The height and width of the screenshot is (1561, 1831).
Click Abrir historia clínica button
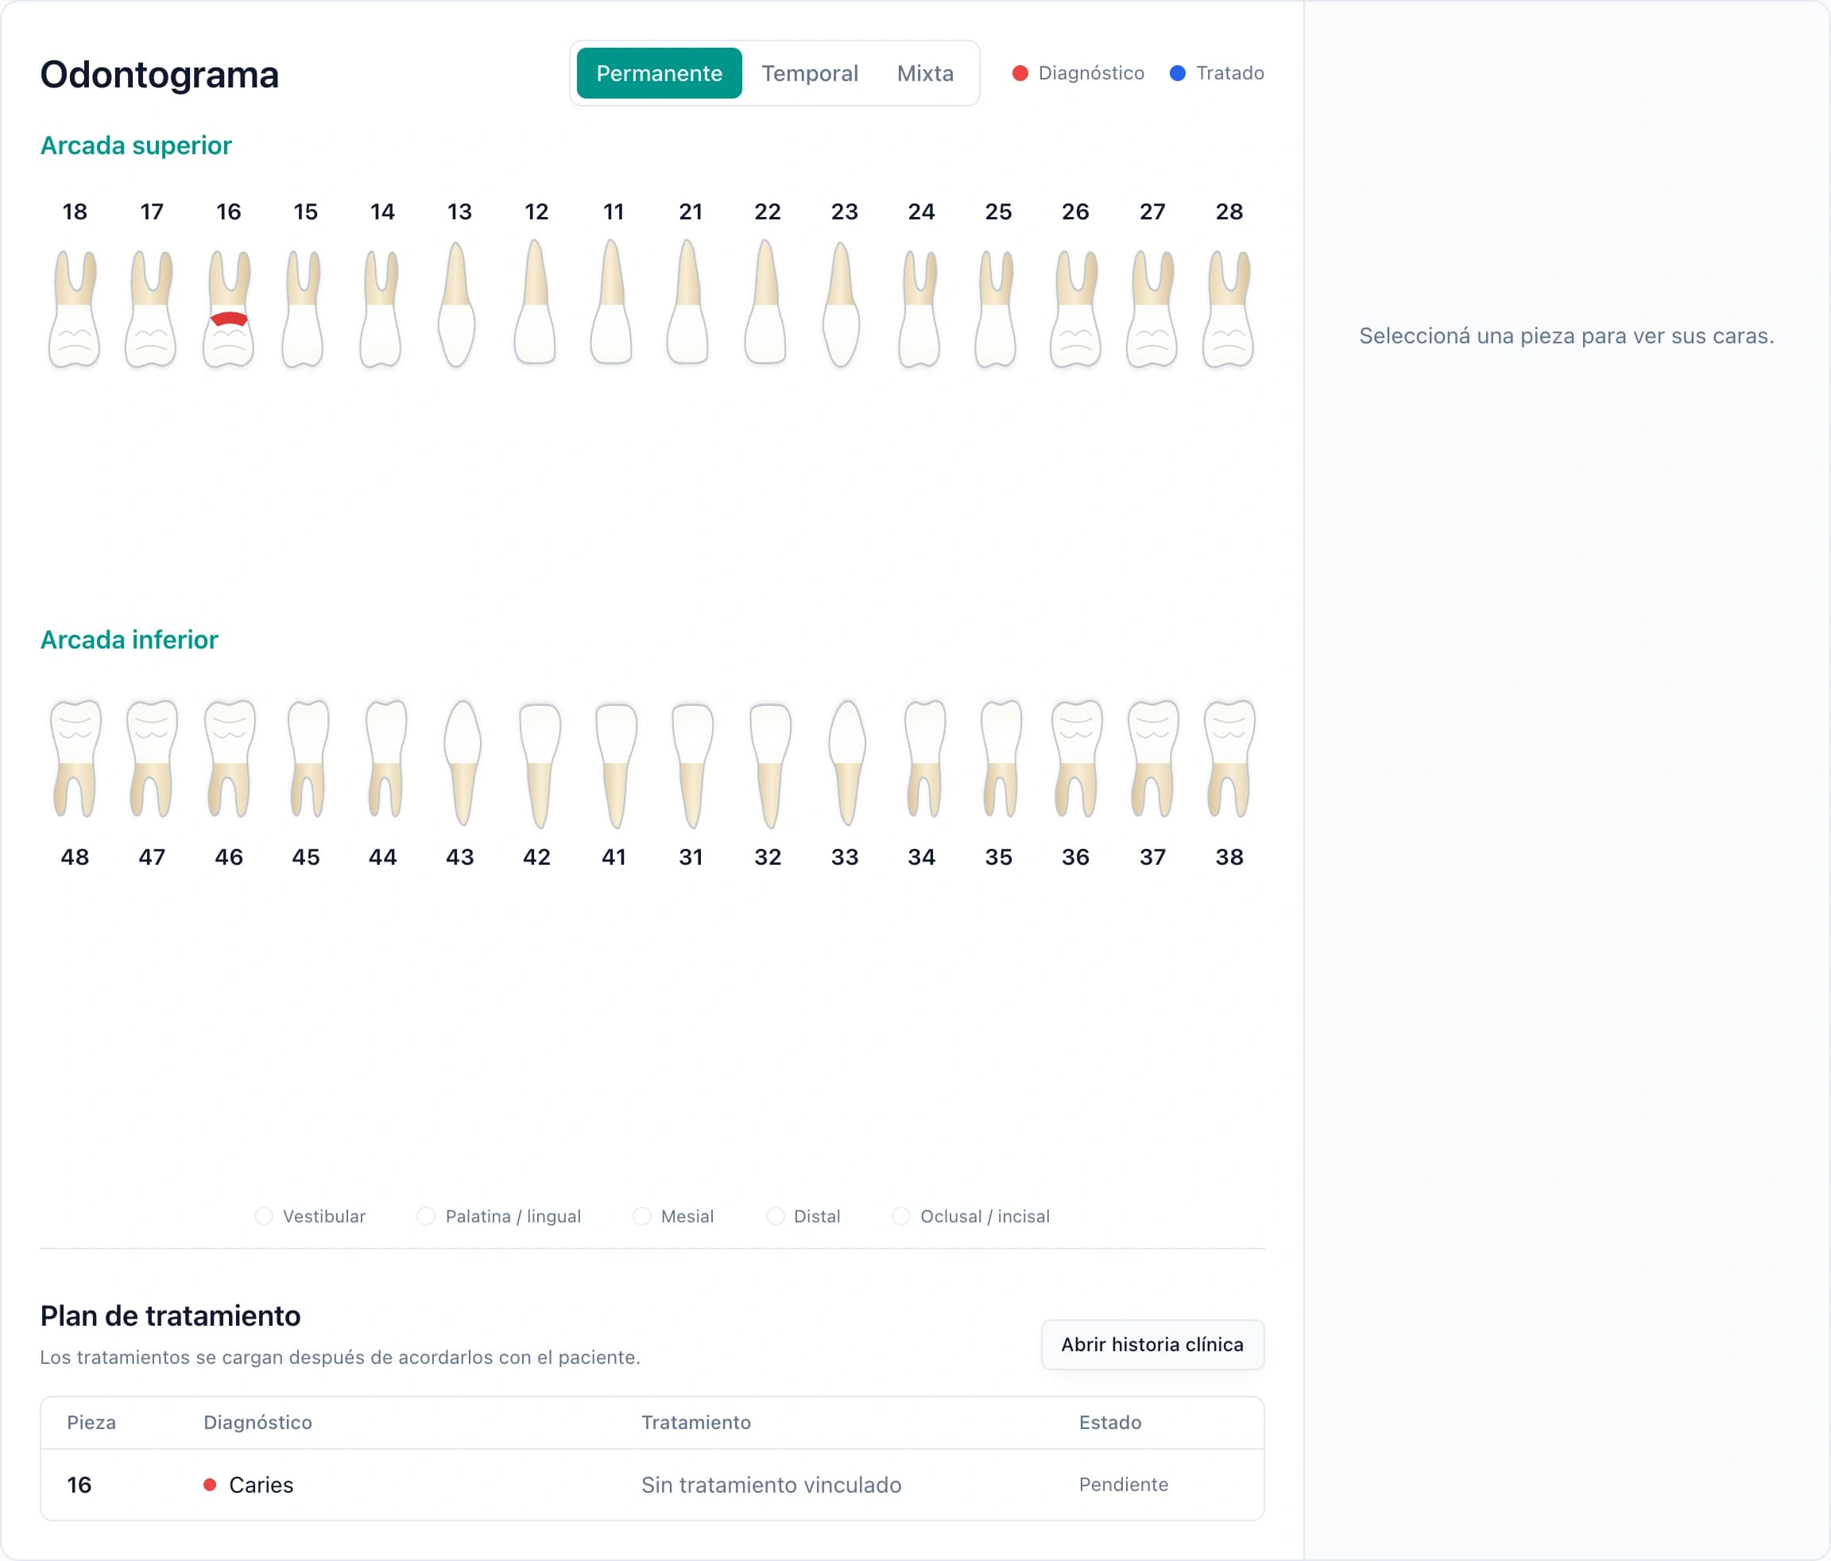tap(1152, 1345)
